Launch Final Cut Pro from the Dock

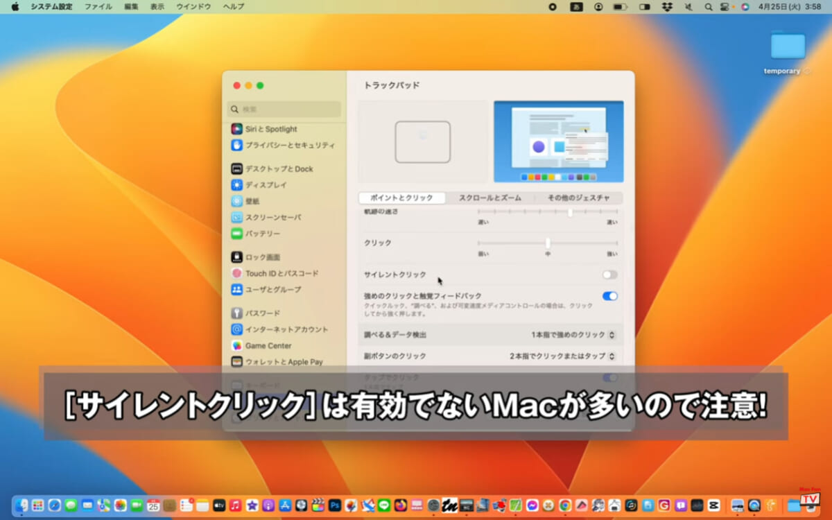point(318,505)
